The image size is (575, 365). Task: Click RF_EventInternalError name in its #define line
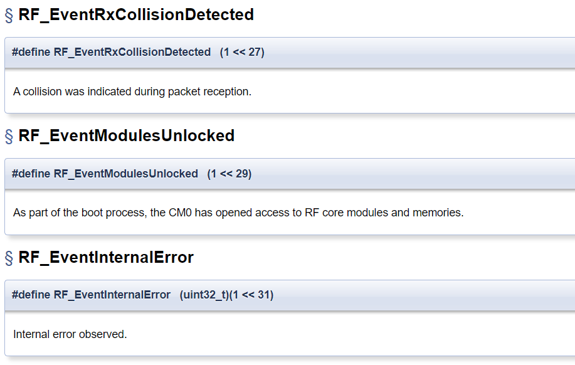click(x=112, y=294)
